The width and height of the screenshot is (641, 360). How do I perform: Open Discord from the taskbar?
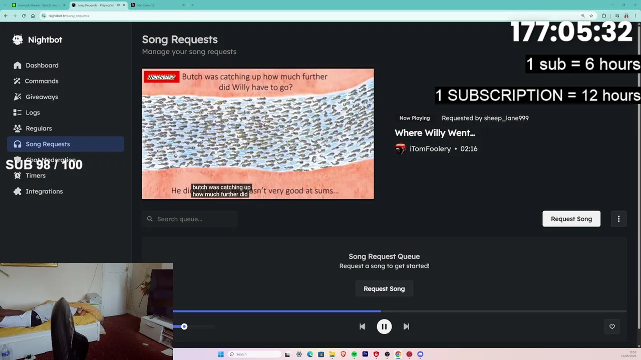pyautogui.click(x=420, y=354)
